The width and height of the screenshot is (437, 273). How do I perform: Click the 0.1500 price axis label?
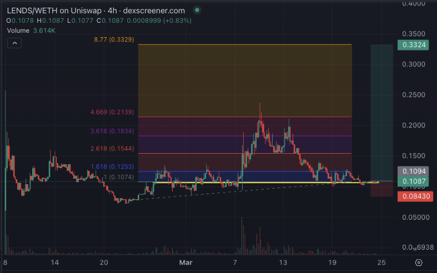pyautogui.click(x=414, y=156)
